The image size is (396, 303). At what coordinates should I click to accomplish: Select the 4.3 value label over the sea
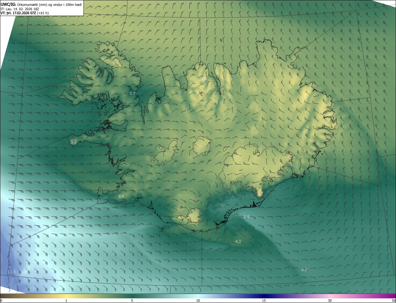tap(238, 241)
